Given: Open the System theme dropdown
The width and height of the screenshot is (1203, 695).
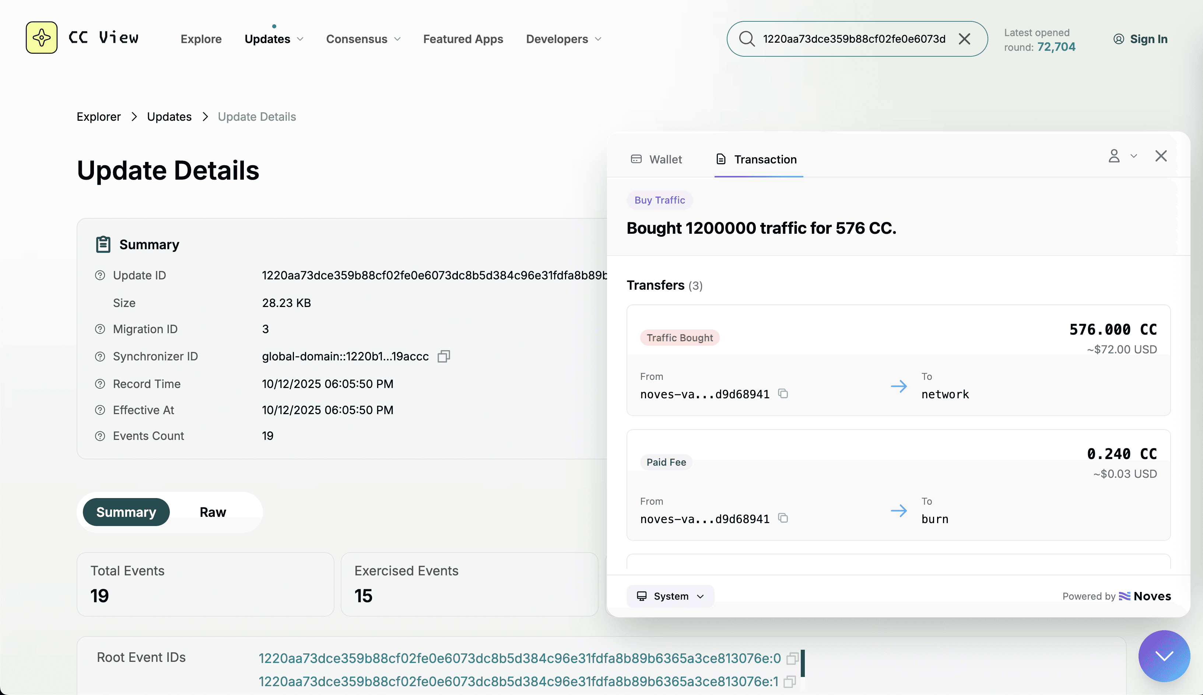Looking at the screenshot, I should [670, 596].
